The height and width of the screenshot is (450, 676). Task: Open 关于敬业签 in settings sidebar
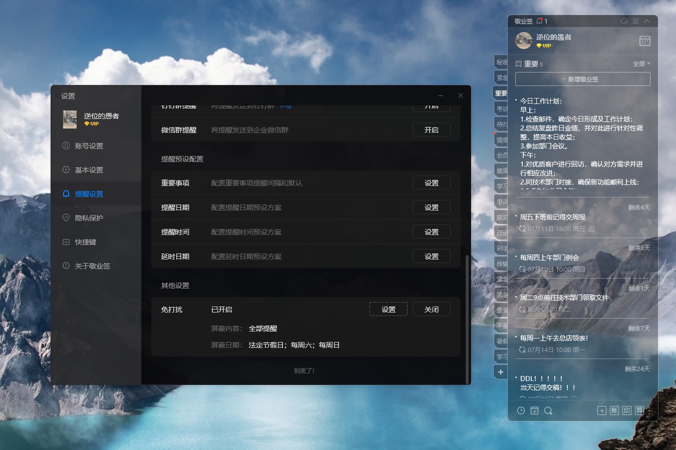(96, 266)
